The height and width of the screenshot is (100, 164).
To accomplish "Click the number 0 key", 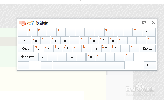I will click(x=119, y=32).
